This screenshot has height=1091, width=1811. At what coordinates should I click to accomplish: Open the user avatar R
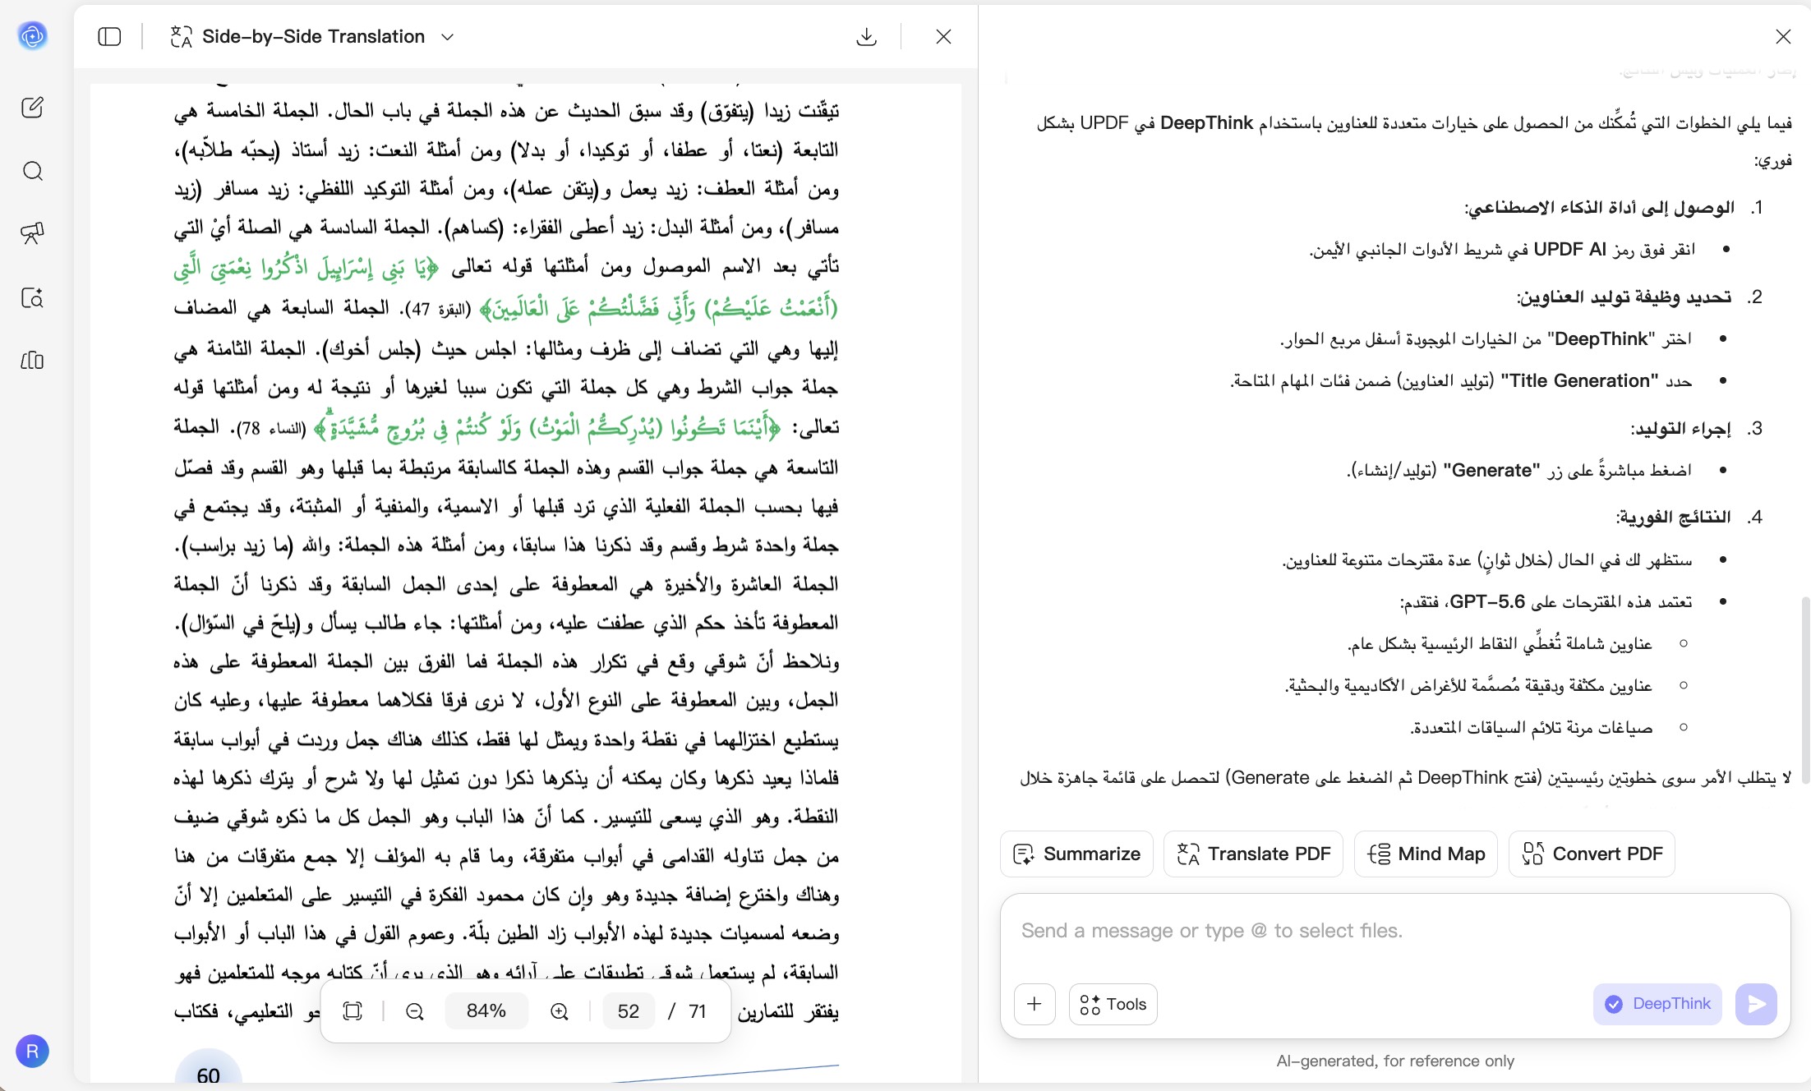click(x=32, y=1051)
